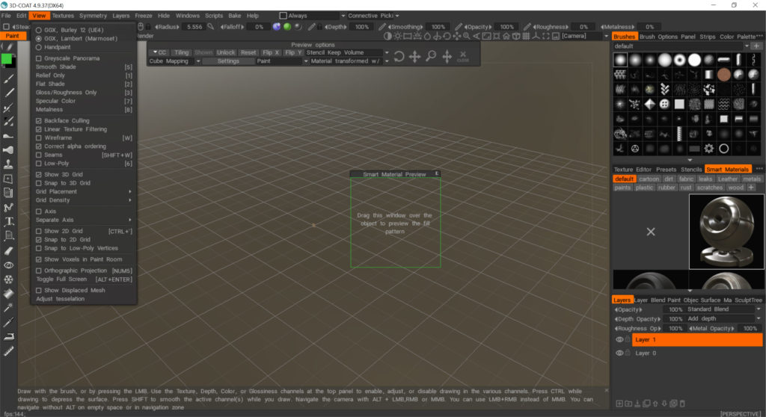Screen dimensions: 766x417
Task: Enable Greyscale Panorama checkbox
Action: 39,58
